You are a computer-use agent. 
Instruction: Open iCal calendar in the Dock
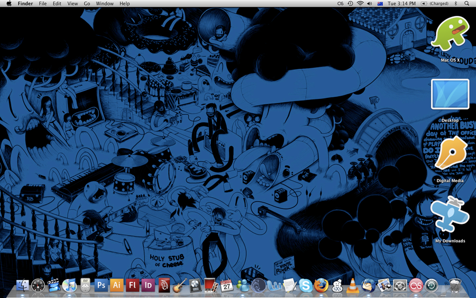tap(227, 285)
